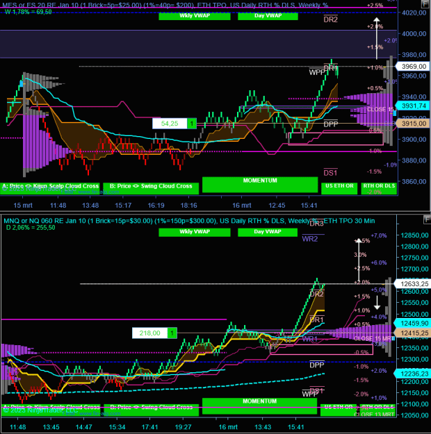Click 19:27 on NQ time axis
This screenshot has height=434, width=431.
tap(184, 427)
